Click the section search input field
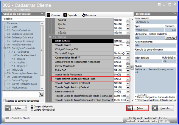This screenshot has height=125, width=179. pyautogui.click(x=21, y=94)
